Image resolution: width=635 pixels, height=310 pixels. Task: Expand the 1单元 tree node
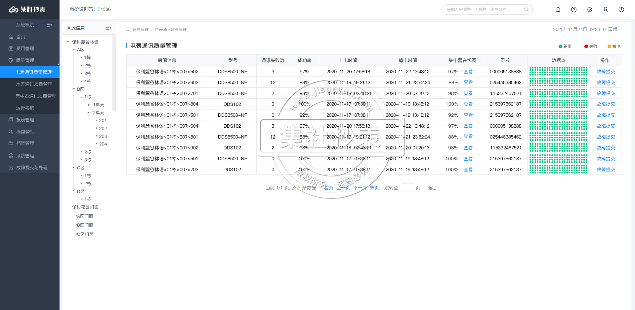click(89, 105)
